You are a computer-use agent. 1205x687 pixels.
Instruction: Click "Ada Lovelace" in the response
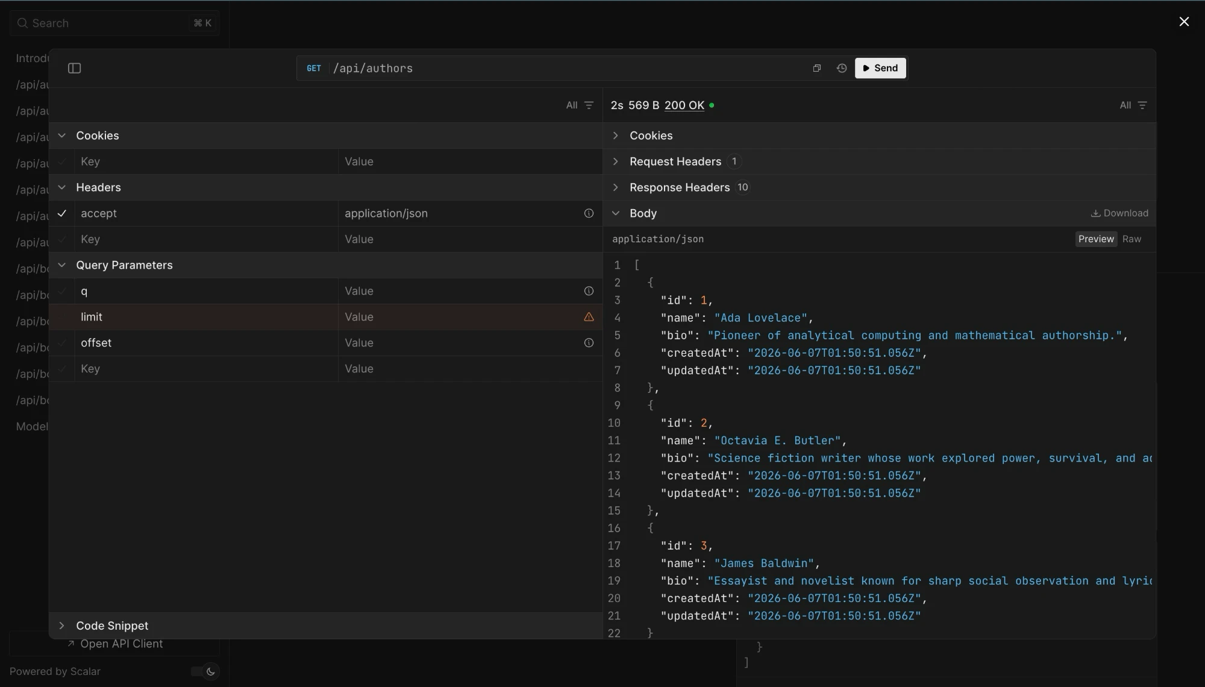[x=760, y=318]
